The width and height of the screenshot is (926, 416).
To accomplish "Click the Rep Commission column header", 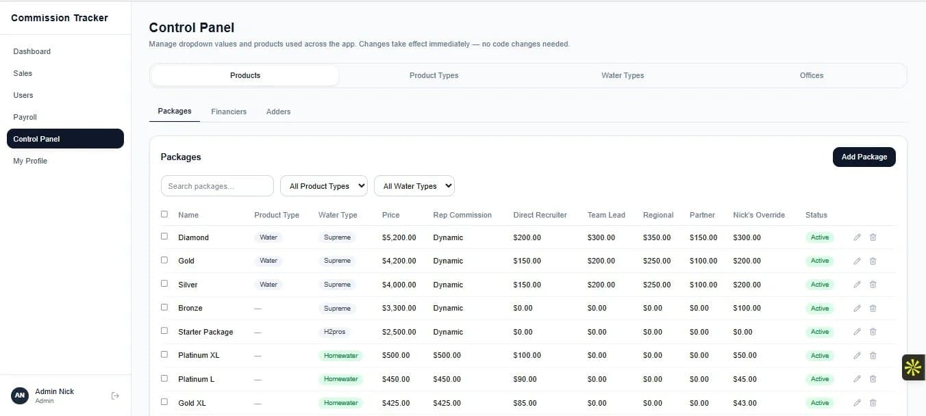I will point(462,215).
